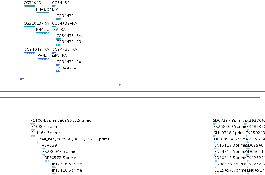Click the SD07237.3prime EST arrow
The width and height of the screenshot is (265, 175).
point(215,124)
